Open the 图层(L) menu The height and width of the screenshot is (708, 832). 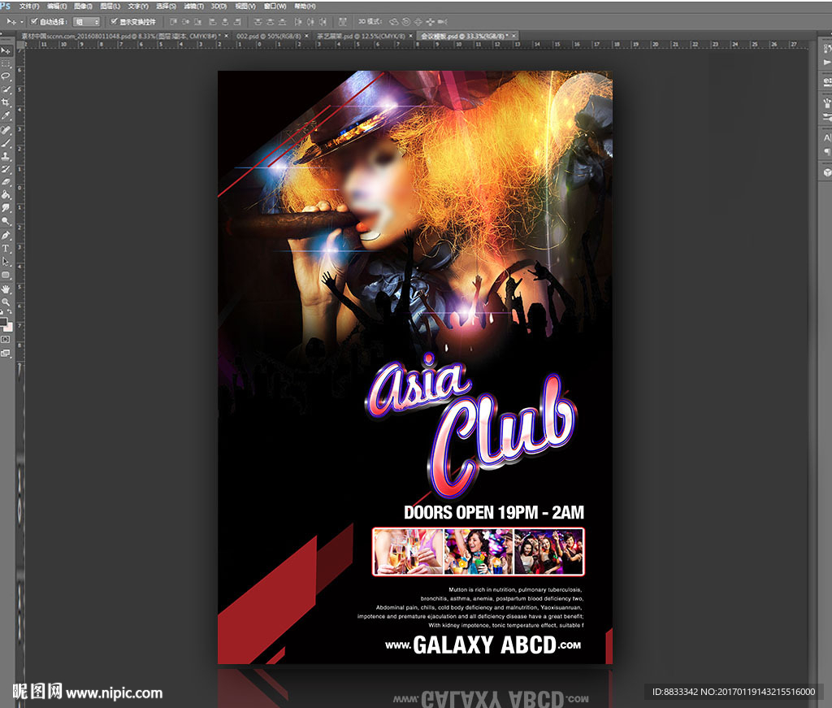110,7
